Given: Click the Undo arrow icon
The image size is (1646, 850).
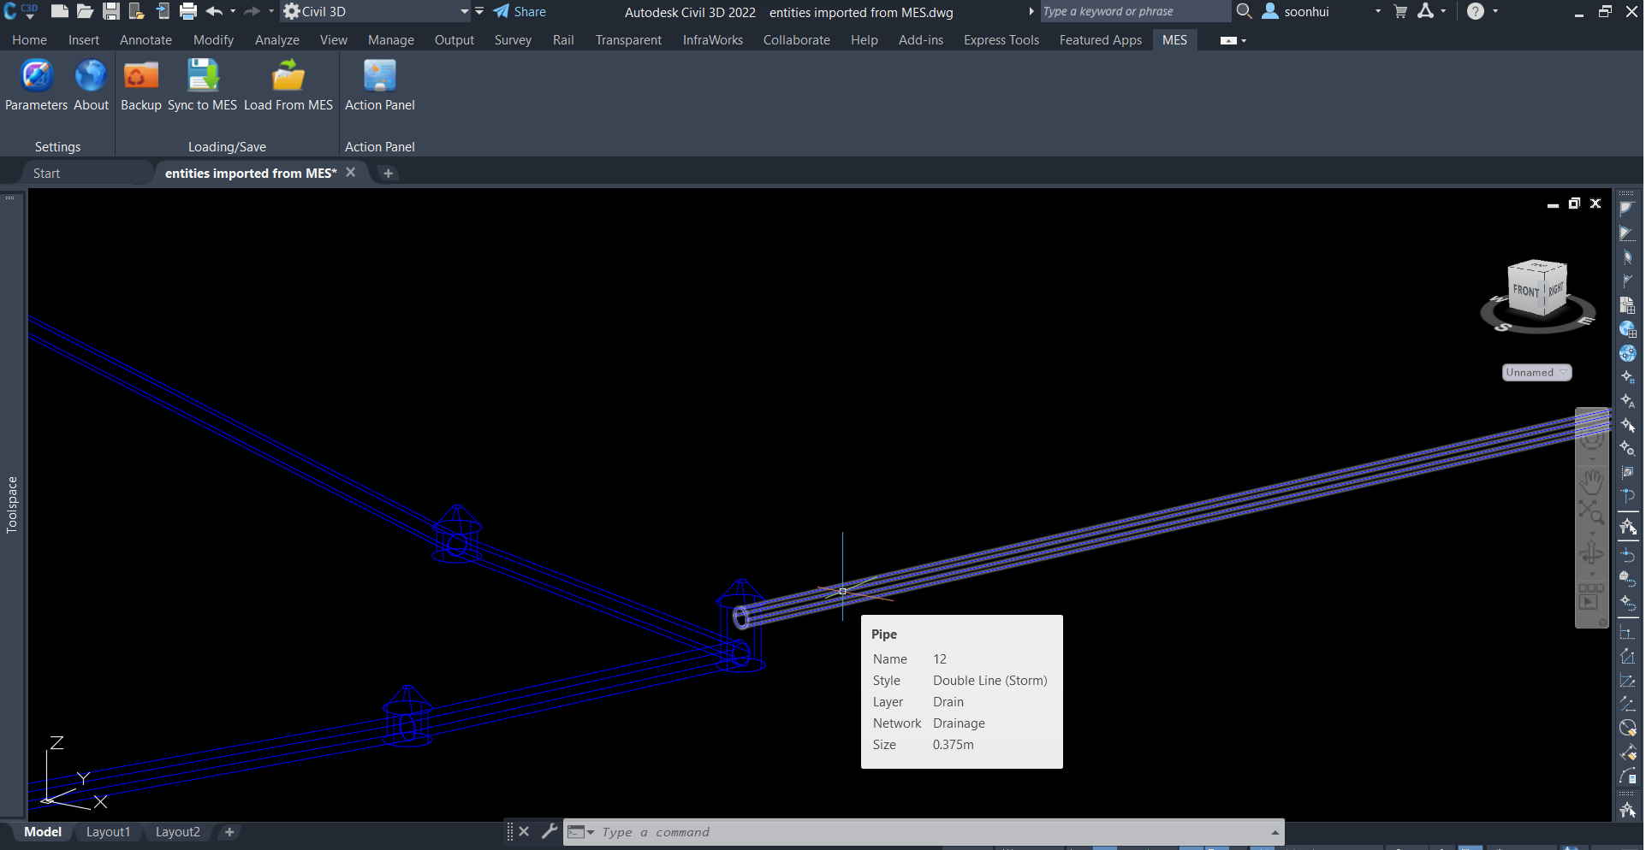Looking at the screenshot, I should [215, 11].
